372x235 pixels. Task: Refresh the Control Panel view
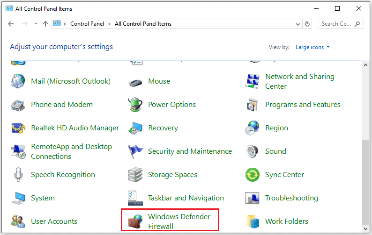[x=307, y=24]
